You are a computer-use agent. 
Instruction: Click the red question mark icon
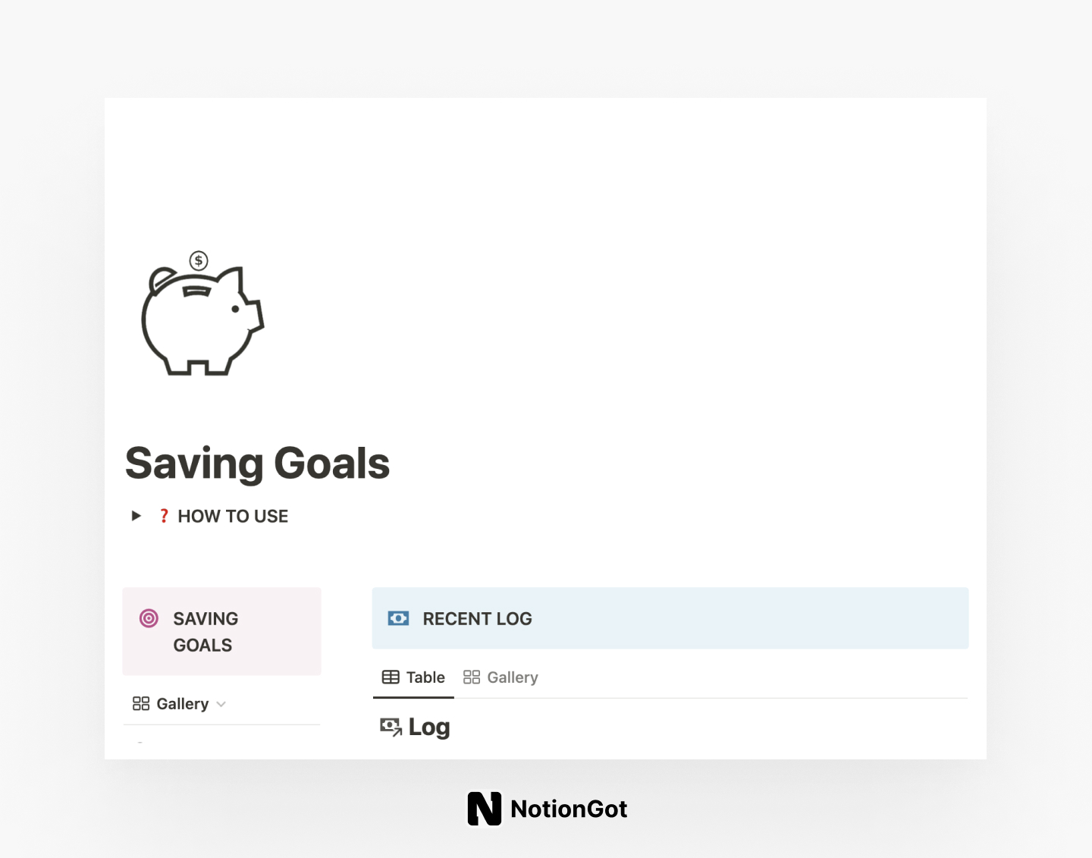click(164, 516)
